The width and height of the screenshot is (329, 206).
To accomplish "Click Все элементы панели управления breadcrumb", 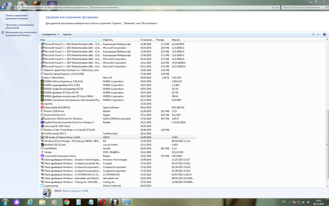I will pyautogui.click(x=66, y=7).
